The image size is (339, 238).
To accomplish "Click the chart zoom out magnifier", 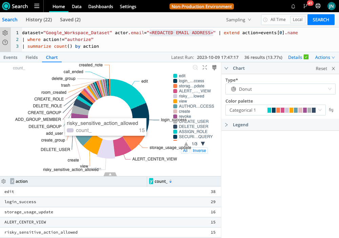I will pyautogui.click(x=195, y=68).
